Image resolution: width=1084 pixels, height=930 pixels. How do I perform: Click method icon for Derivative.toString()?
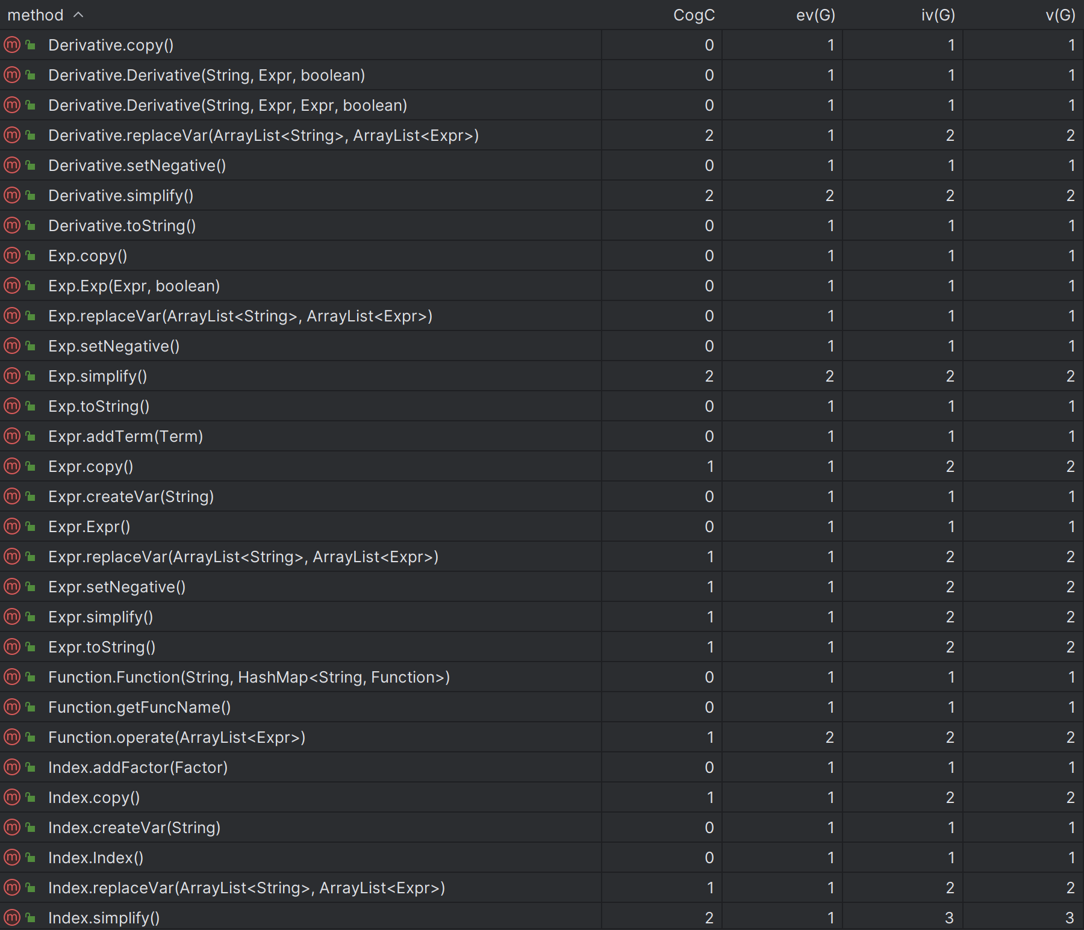pos(12,225)
